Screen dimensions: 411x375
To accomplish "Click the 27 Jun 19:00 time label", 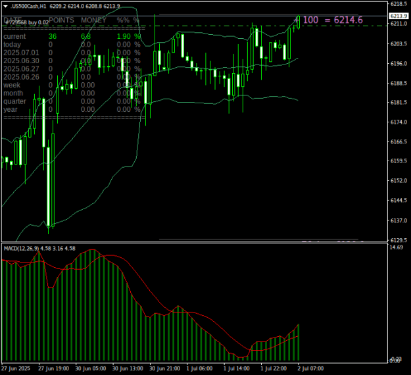I will tap(53, 368).
